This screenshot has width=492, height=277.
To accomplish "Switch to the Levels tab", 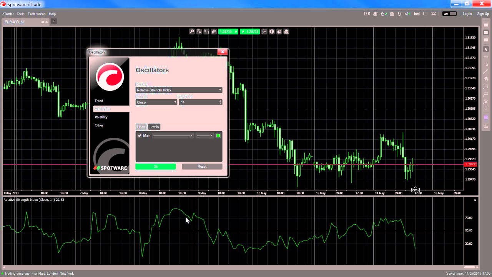I will (154, 127).
